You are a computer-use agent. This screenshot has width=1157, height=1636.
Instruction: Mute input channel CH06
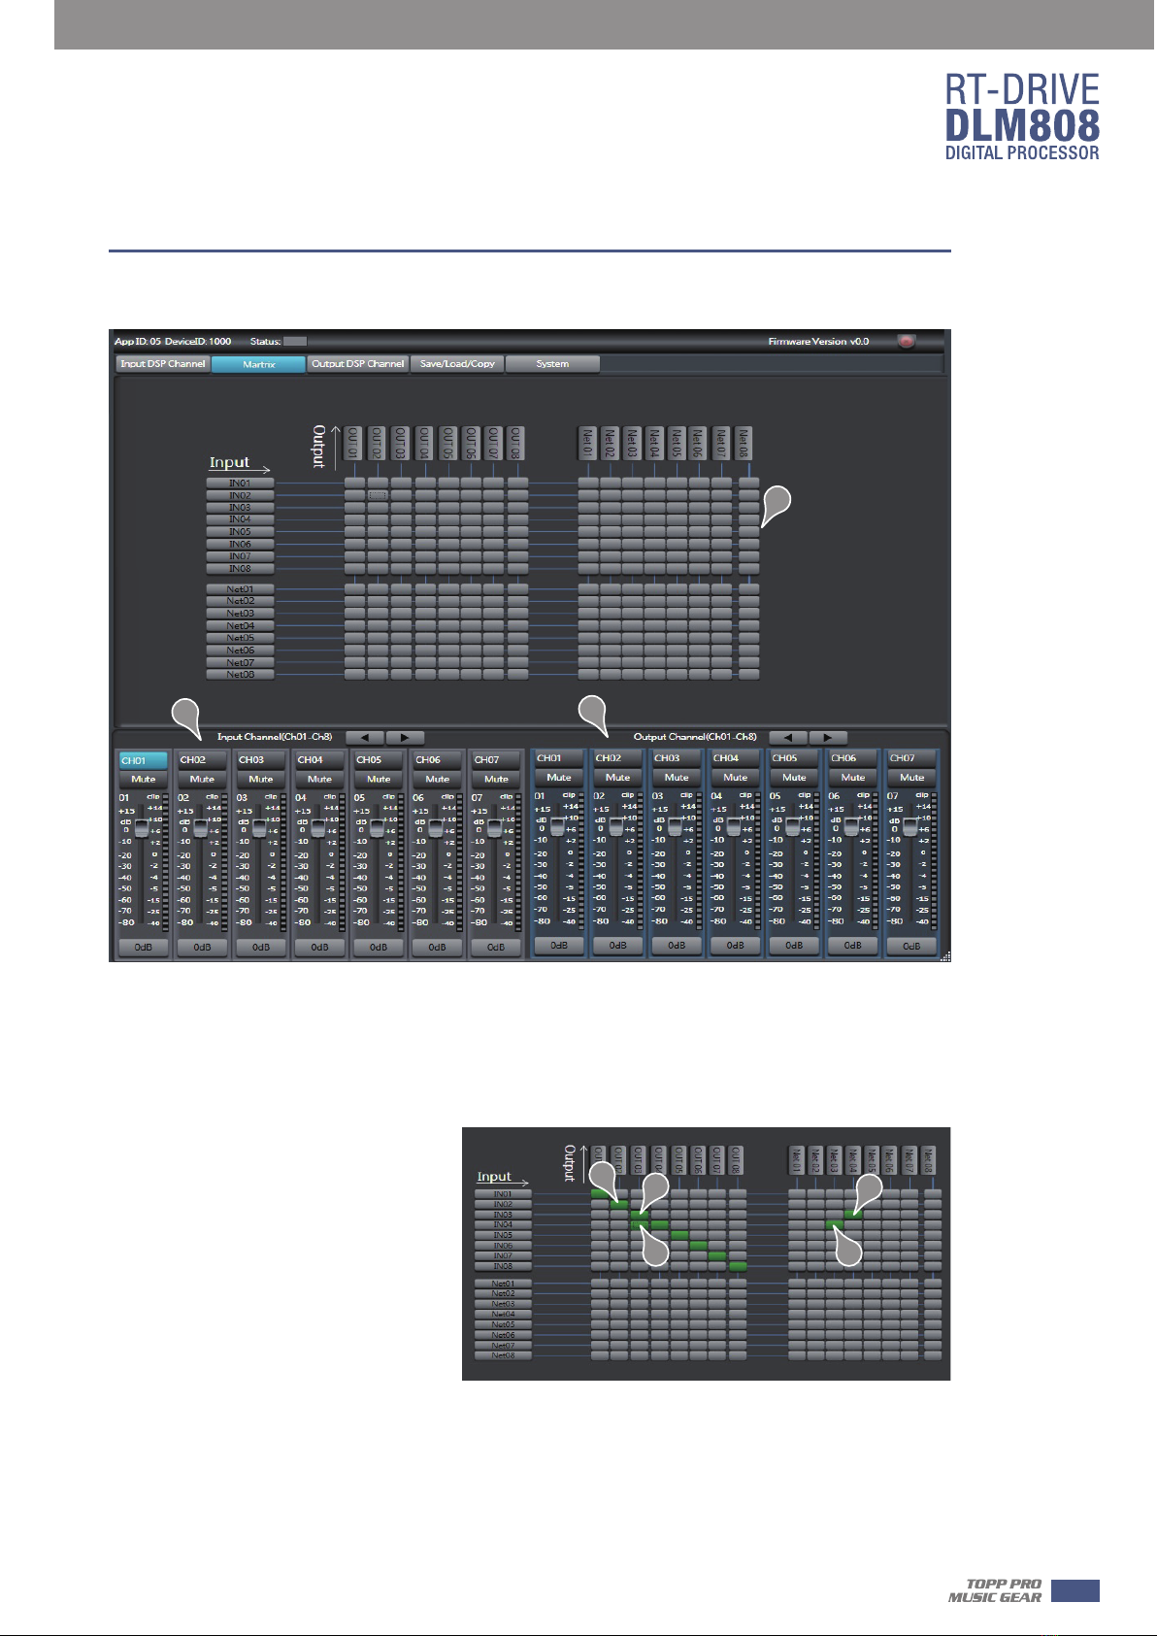pyautogui.click(x=437, y=779)
